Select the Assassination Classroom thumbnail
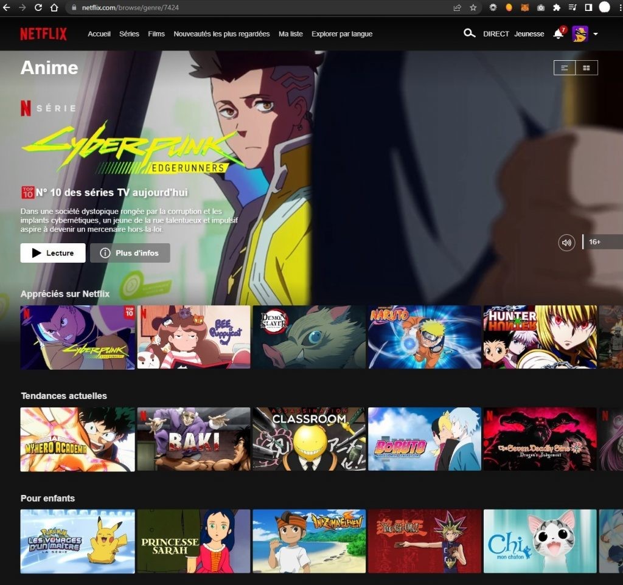 309,439
